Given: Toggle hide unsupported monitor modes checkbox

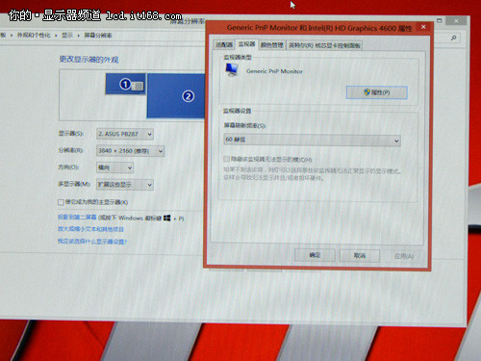Looking at the screenshot, I should (x=226, y=159).
